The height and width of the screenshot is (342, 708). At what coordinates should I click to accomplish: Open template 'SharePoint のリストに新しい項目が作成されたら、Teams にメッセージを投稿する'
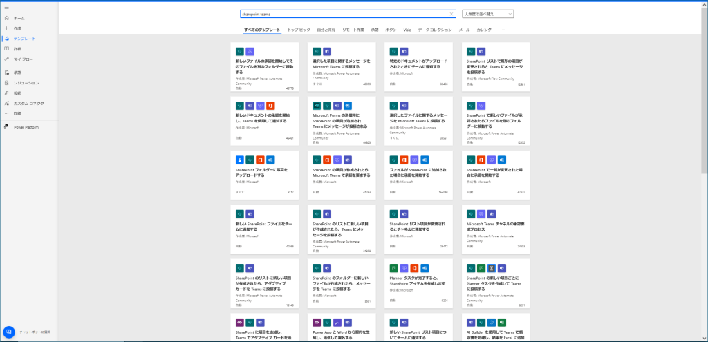(342, 229)
